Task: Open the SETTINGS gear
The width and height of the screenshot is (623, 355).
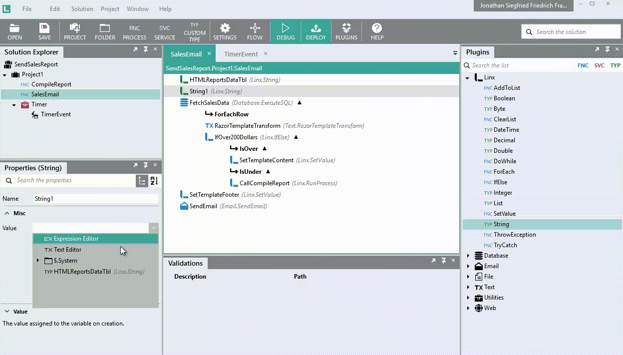Action: pos(225,31)
